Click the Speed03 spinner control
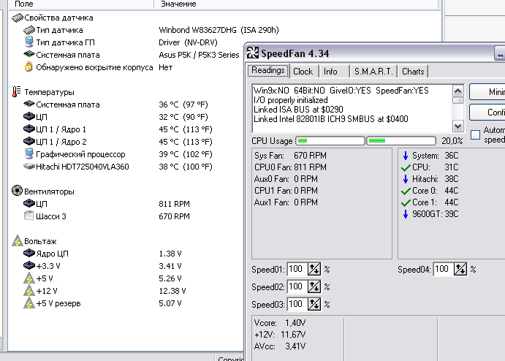The width and height of the screenshot is (505, 361). click(314, 304)
